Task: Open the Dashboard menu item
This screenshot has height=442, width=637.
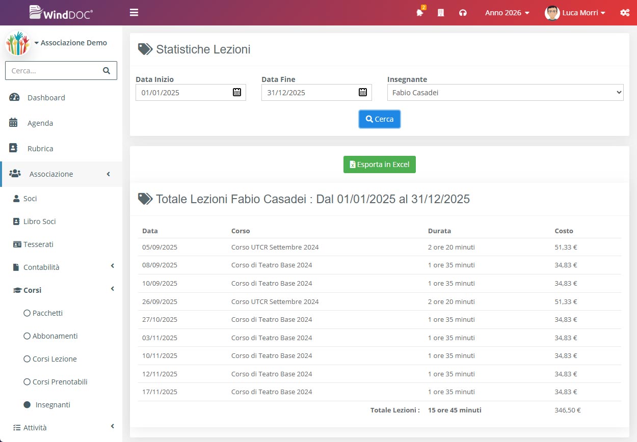Action: click(x=46, y=98)
